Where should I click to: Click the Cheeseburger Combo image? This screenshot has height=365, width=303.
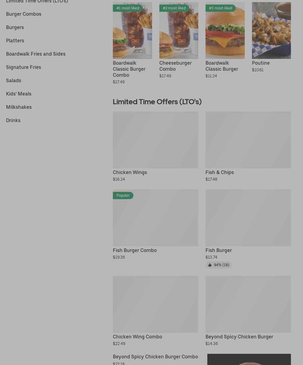(x=179, y=31)
